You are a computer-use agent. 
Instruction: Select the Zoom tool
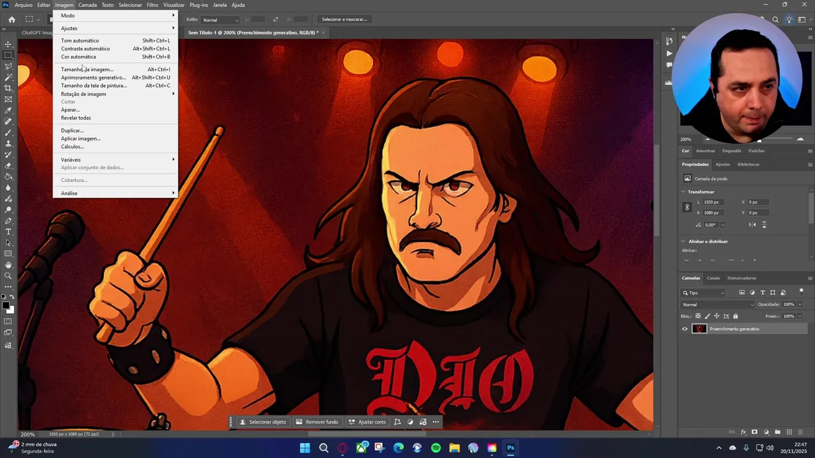tap(8, 276)
